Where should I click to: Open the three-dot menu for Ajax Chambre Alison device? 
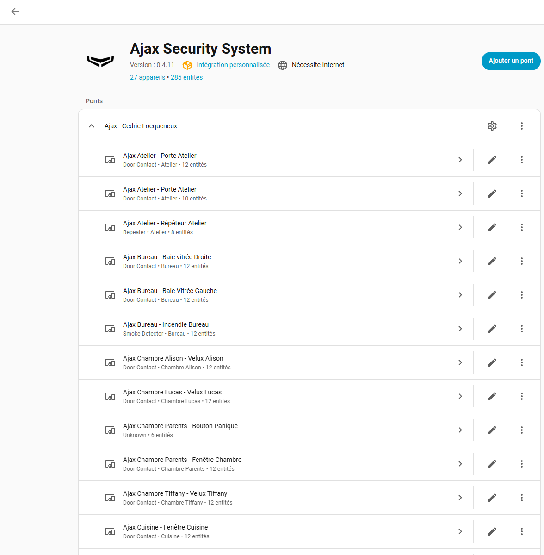[521, 362]
